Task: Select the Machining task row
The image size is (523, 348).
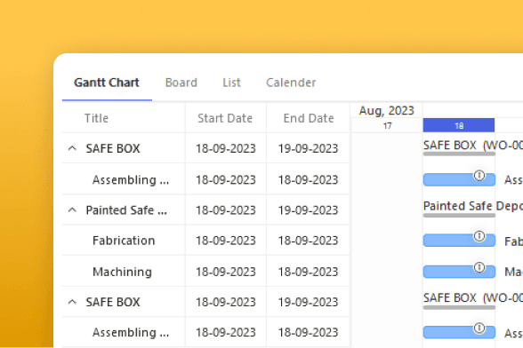Action: 205,272
